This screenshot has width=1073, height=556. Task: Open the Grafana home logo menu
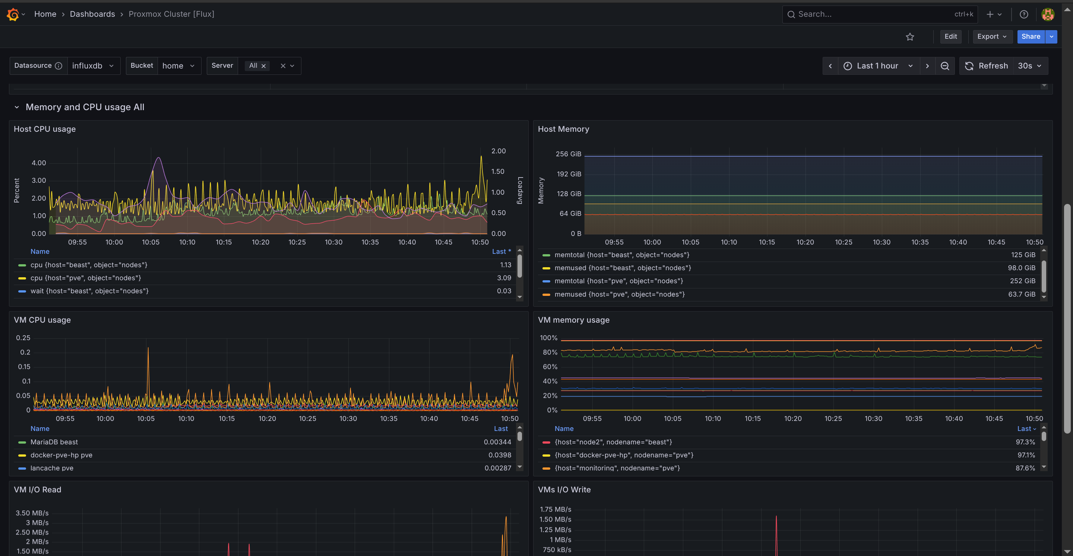coord(13,14)
